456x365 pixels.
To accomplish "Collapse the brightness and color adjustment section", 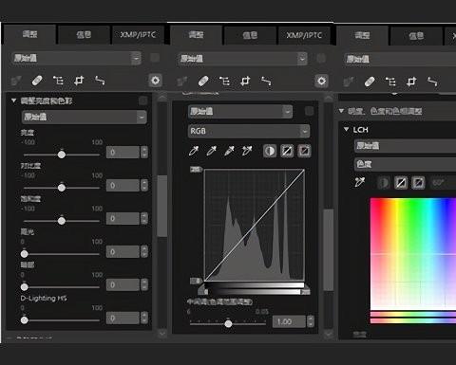I will click(x=13, y=100).
